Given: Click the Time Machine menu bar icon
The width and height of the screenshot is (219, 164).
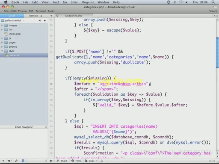Looking at the screenshot, I should pyautogui.click(x=169, y=2).
